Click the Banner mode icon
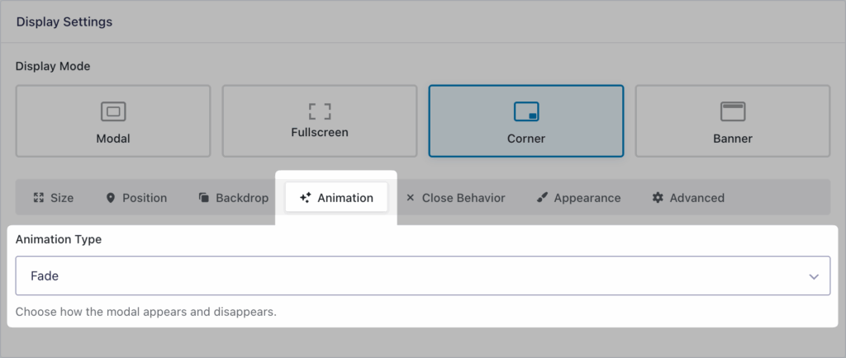The image size is (846, 358). pos(733,111)
